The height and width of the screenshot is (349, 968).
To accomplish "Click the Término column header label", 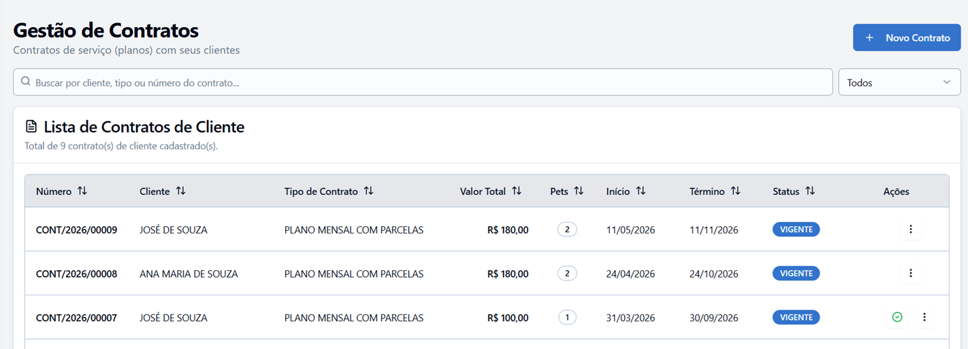I will pos(707,191).
